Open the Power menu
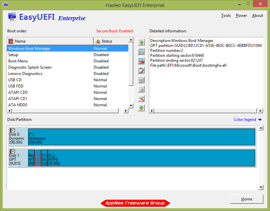 (241, 16)
